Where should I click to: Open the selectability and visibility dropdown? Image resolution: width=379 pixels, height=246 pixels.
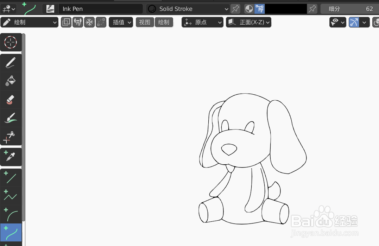tap(338, 22)
